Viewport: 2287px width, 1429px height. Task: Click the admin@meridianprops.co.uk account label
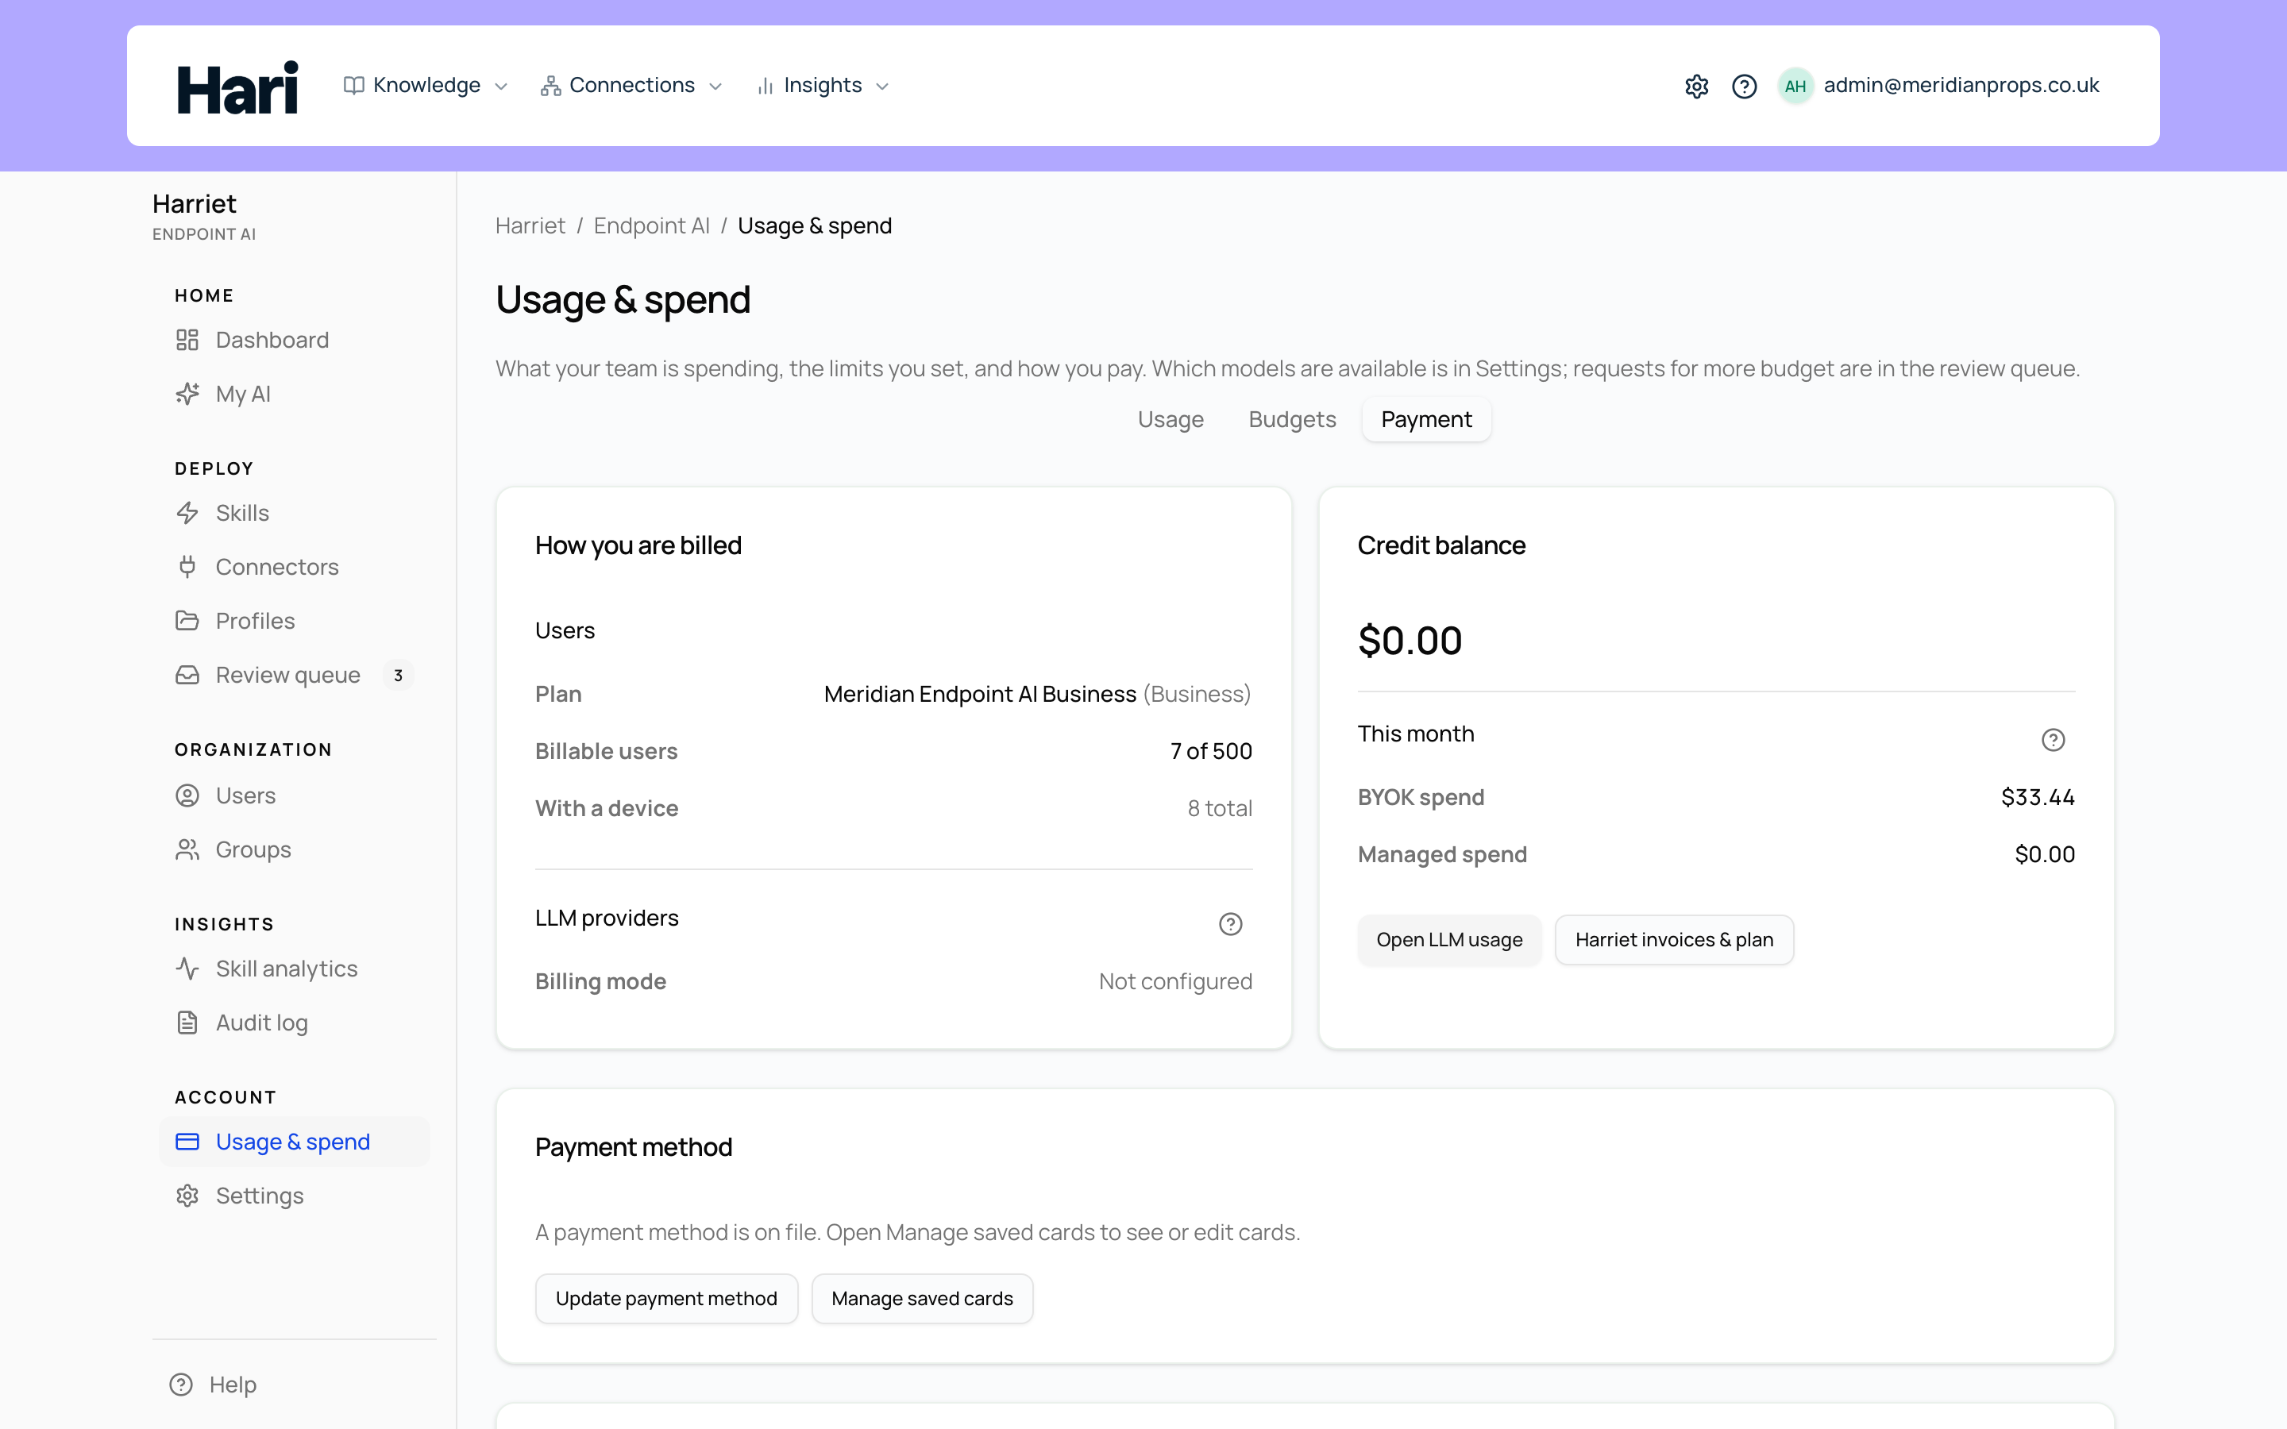coord(1961,85)
